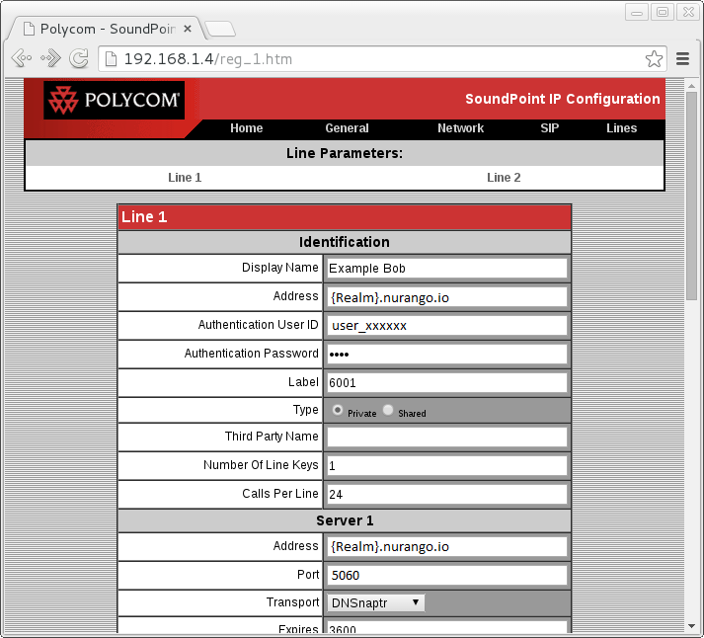
Task: Click the Display Name label
Action: tap(280, 268)
